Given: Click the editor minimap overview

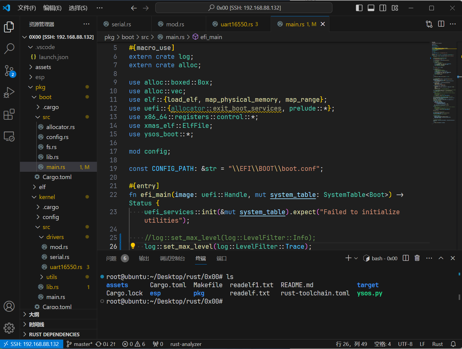Looking at the screenshot, I should [x=444, y=83].
